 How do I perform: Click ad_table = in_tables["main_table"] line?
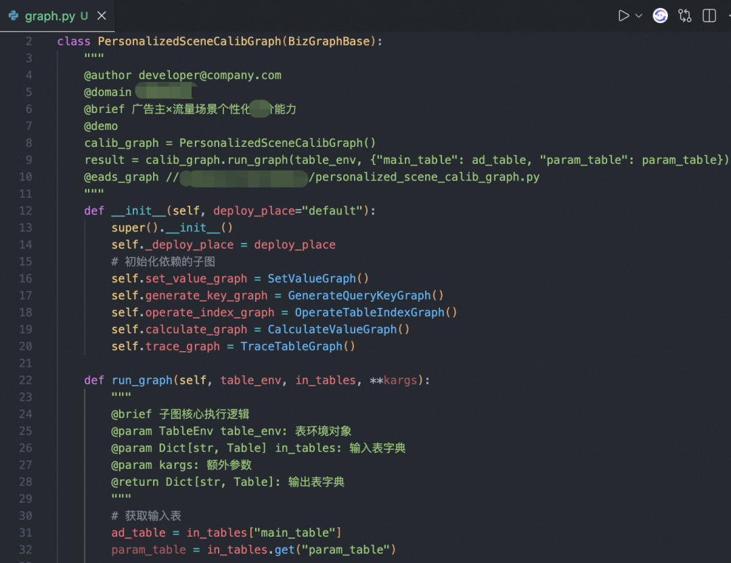227,533
